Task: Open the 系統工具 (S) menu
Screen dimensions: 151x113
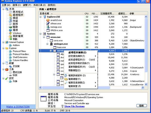Action: (40, 5)
